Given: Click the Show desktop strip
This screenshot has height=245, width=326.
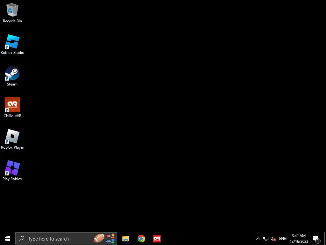Looking at the screenshot, I should click(x=325, y=239).
